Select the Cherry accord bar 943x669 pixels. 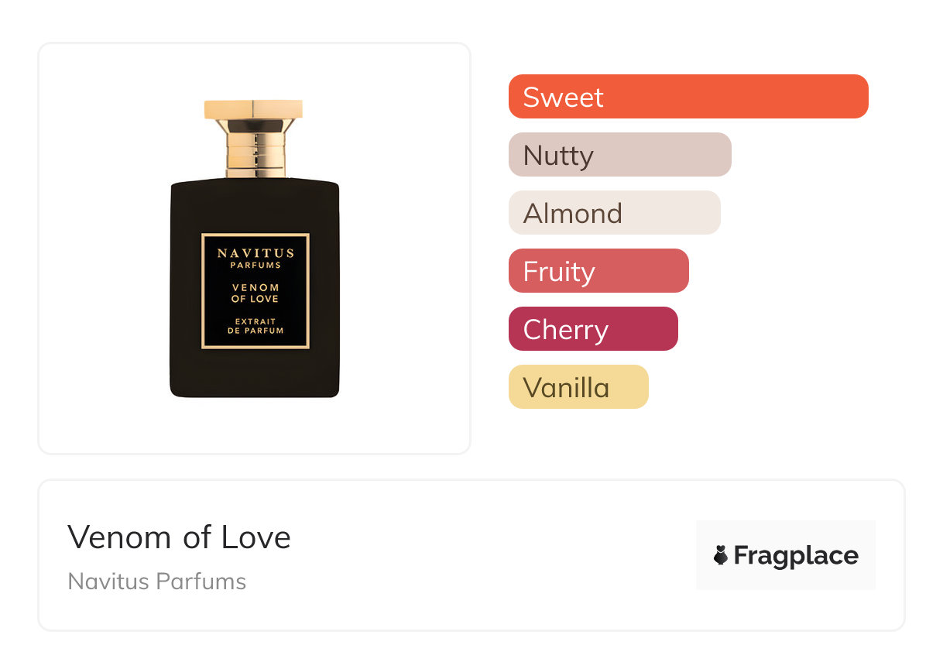point(592,329)
